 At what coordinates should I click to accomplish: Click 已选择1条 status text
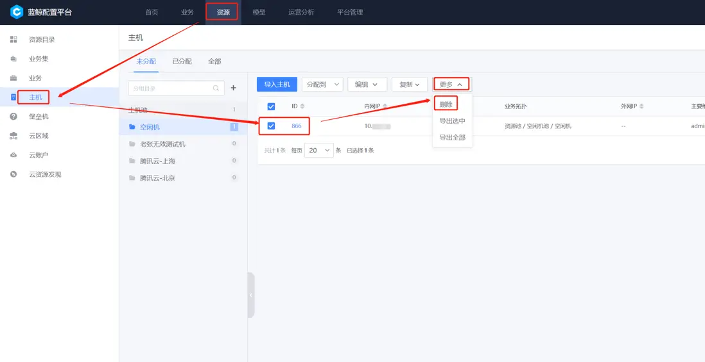360,151
